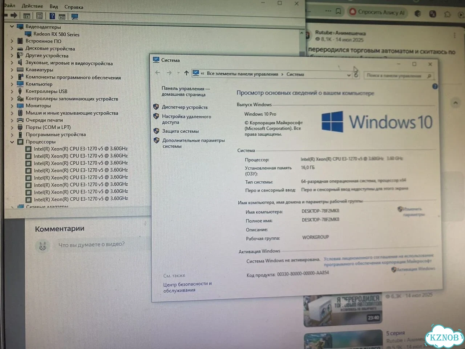Select the Radeon RX 580 Series display adapter icon
The height and width of the screenshot is (349, 465).
tap(28, 34)
